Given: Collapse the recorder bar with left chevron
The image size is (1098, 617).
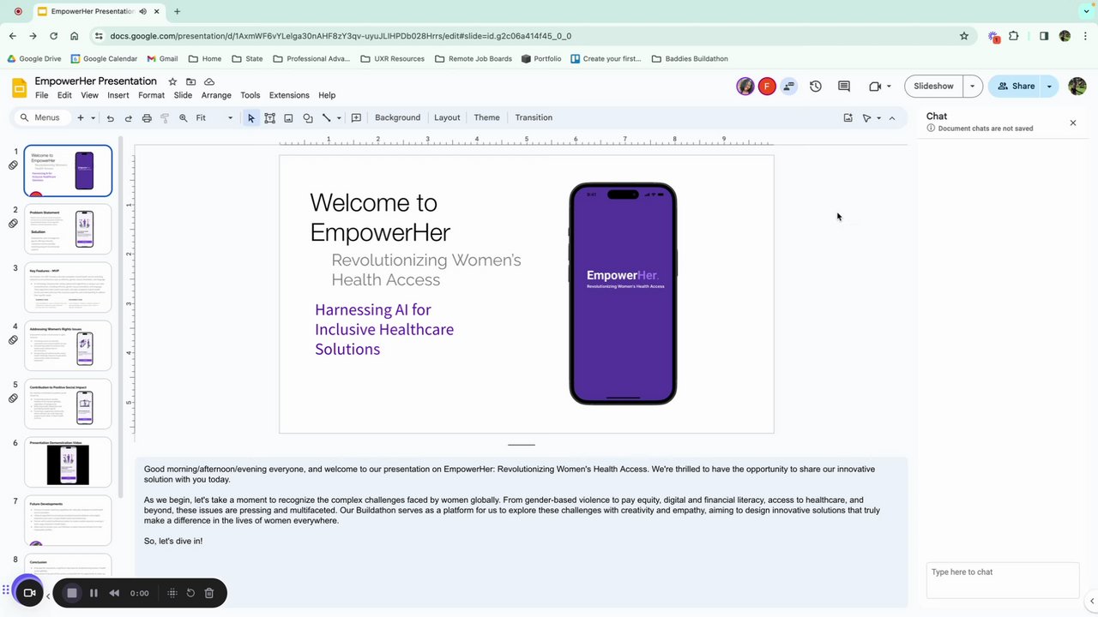Looking at the screenshot, I should 48,597.
